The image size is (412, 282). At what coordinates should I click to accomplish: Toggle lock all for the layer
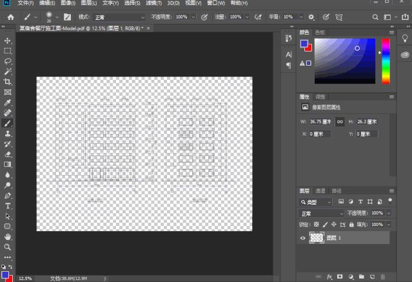click(x=351, y=224)
